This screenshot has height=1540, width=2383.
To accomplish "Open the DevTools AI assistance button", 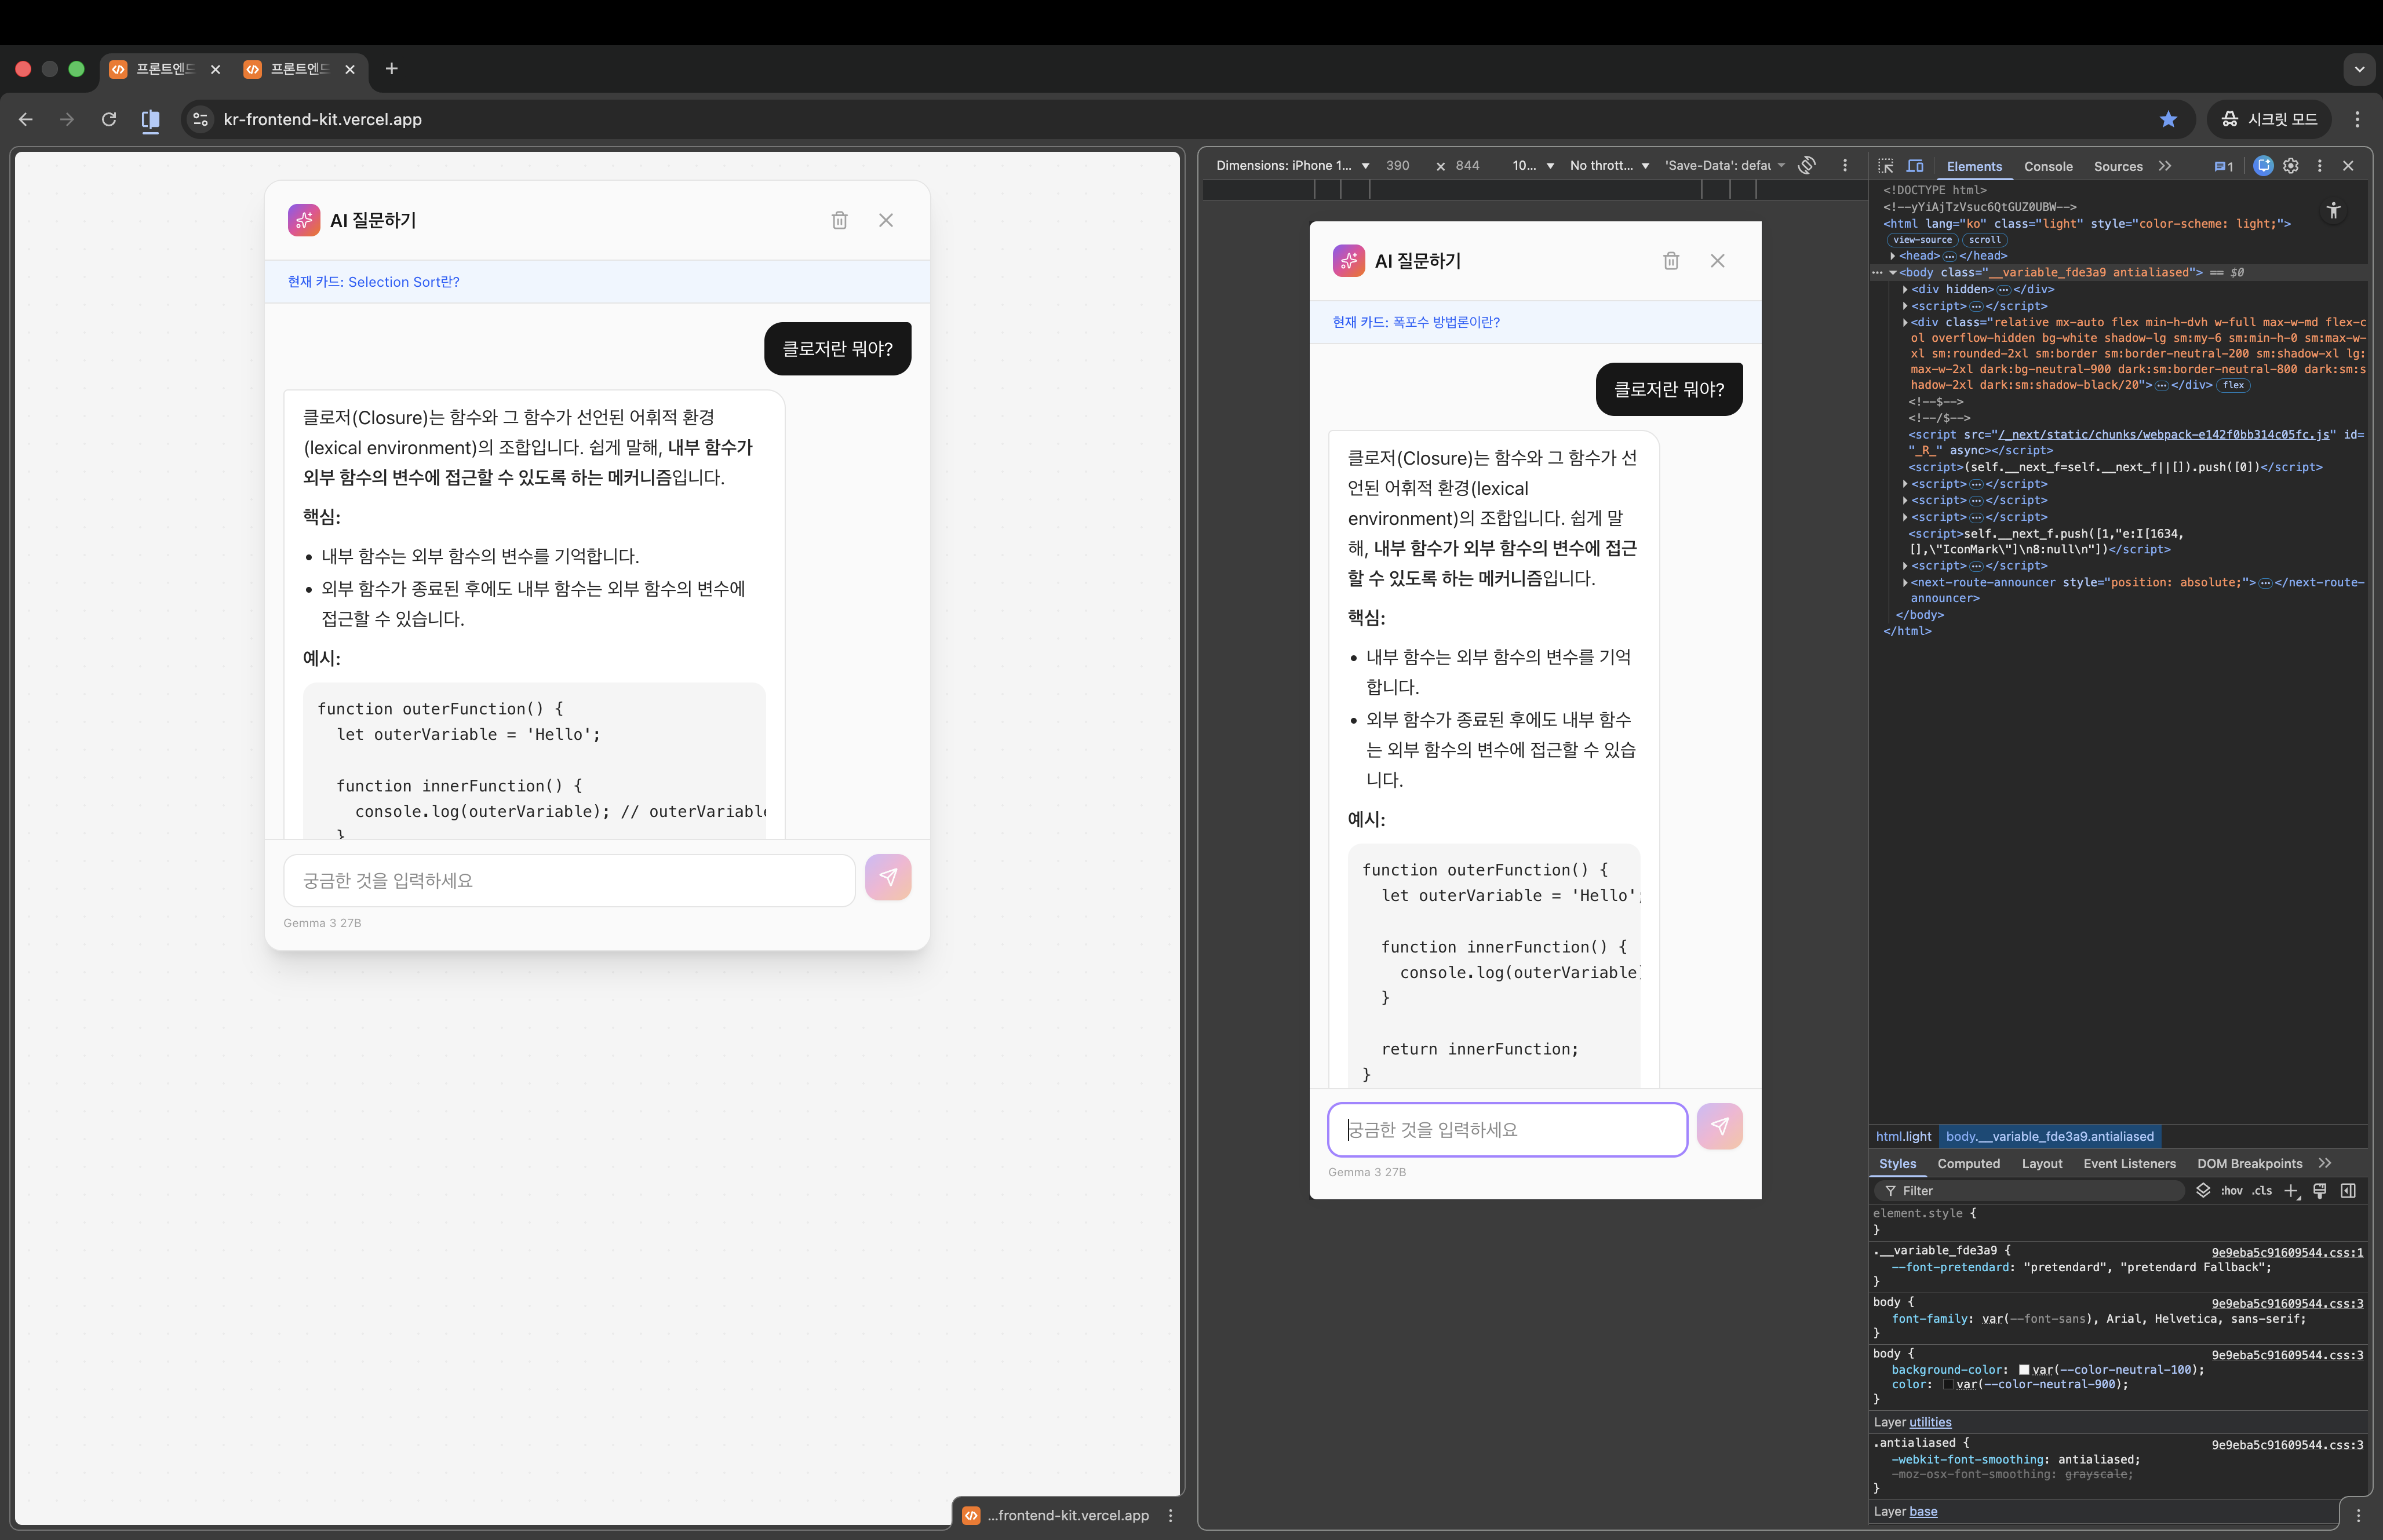I will pyautogui.click(x=2263, y=166).
